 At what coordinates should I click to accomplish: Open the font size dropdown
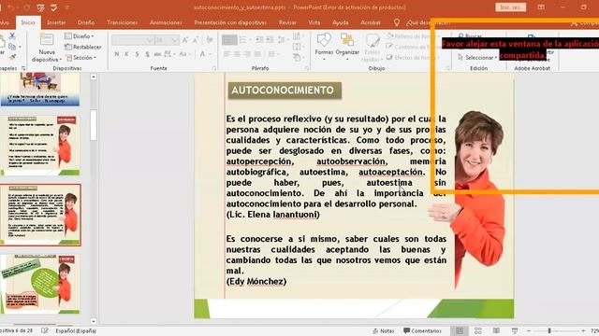[x=175, y=40]
